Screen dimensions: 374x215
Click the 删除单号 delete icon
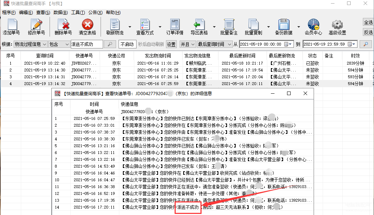coord(63,25)
